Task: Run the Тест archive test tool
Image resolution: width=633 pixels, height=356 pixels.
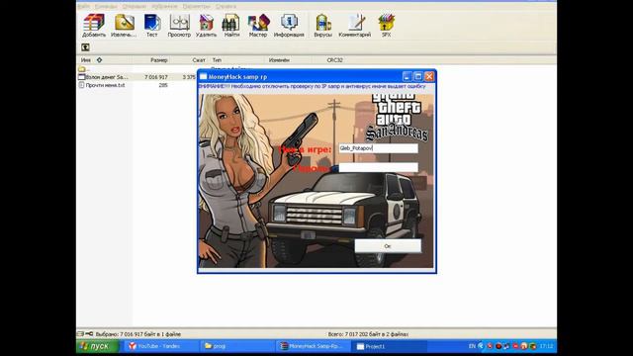Action: pyautogui.click(x=151, y=25)
